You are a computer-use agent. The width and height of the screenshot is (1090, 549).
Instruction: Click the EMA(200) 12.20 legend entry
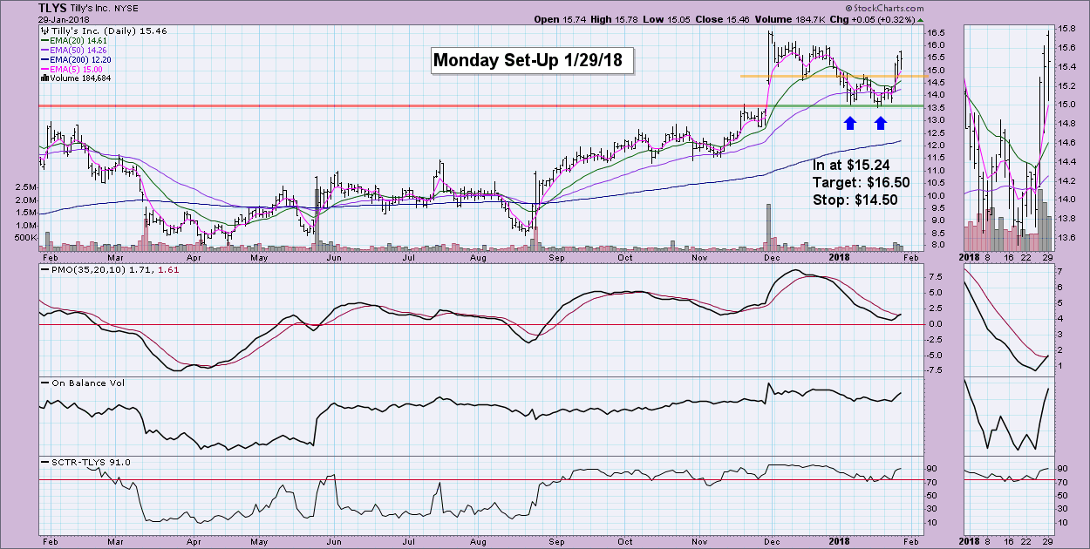click(78, 59)
